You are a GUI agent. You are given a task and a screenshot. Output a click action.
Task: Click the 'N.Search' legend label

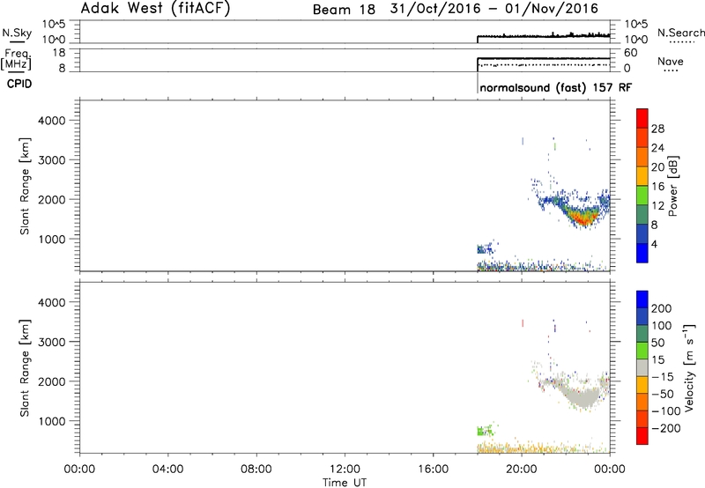[x=680, y=33]
